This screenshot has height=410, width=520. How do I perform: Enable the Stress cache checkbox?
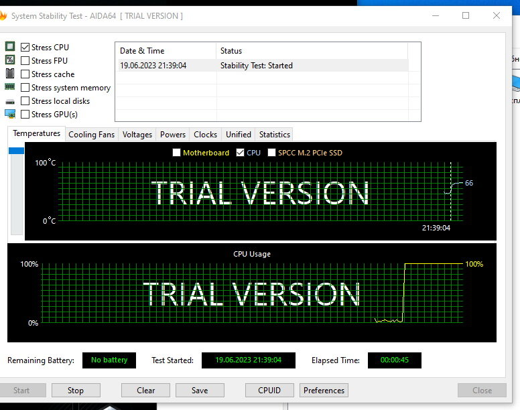(x=25, y=74)
